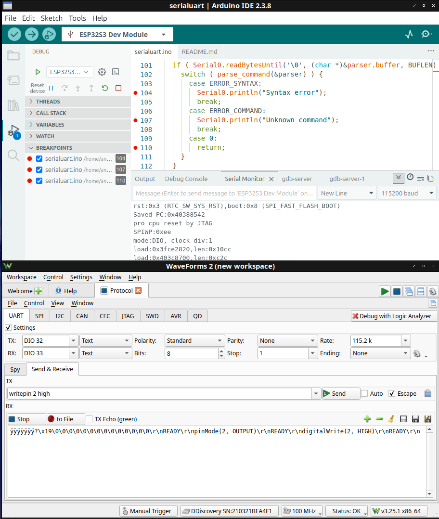The height and width of the screenshot is (519, 439).
Task: Expand the THREADS section
Action: coord(78,102)
